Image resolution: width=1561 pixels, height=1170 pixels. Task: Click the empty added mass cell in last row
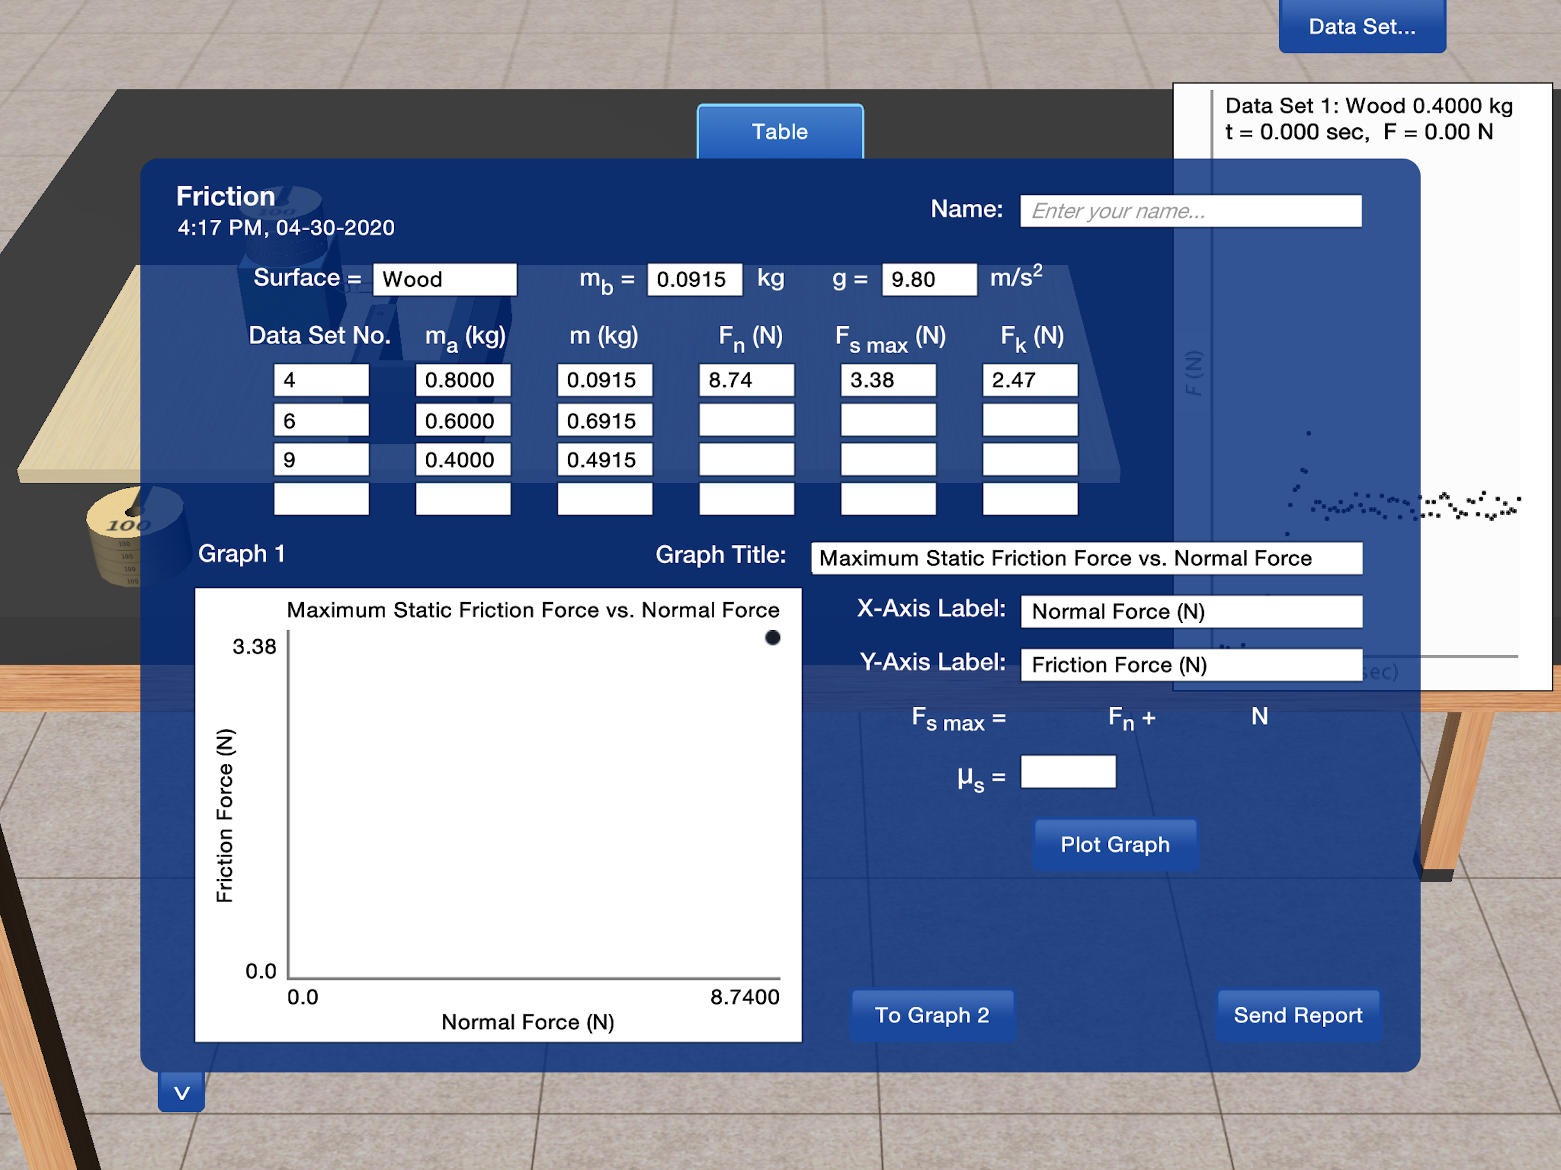click(x=463, y=499)
